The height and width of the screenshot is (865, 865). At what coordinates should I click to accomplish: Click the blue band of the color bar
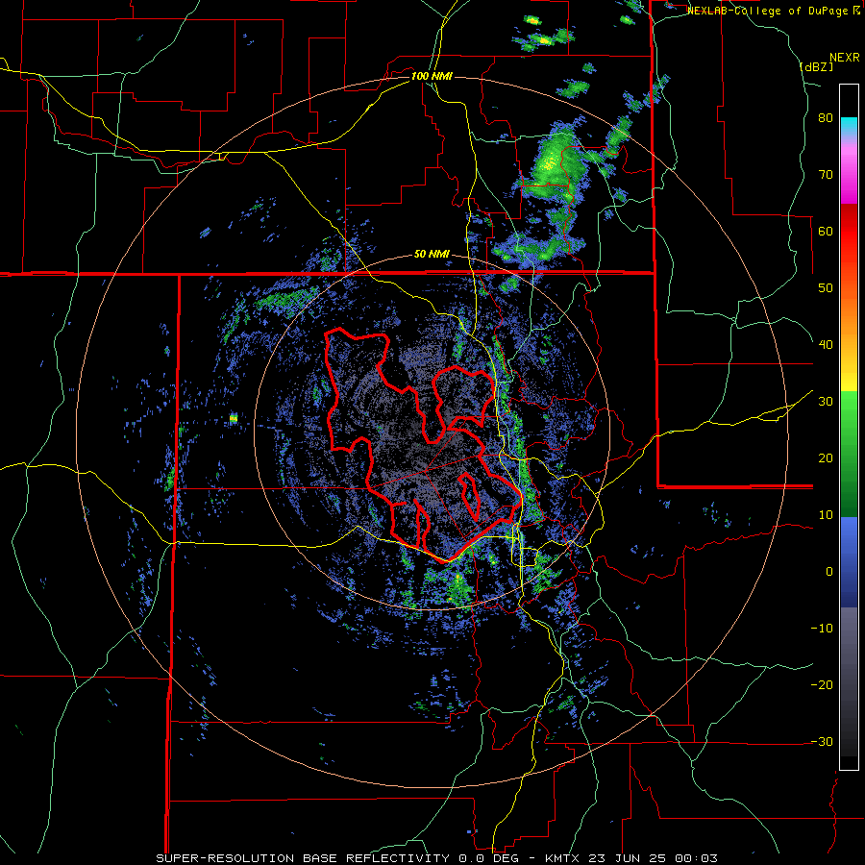(849, 561)
